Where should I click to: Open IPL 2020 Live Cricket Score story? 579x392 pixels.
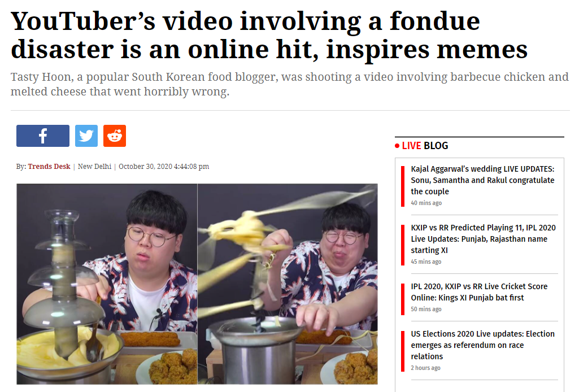[479, 292]
